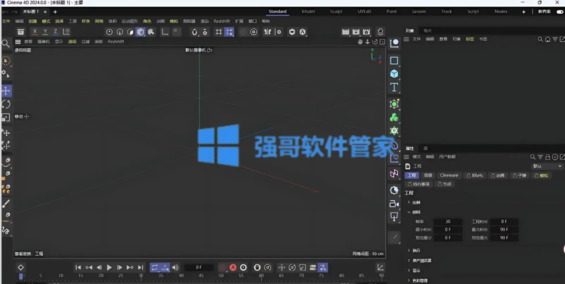Screen dimensions: 565x284
Task: Open the Symmetry tool icon
Action: pyautogui.click(x=268, y=32)
